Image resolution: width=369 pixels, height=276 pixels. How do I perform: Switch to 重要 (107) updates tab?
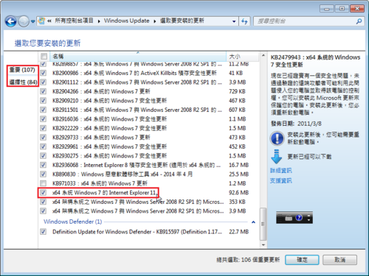click(x=22, y=70)
